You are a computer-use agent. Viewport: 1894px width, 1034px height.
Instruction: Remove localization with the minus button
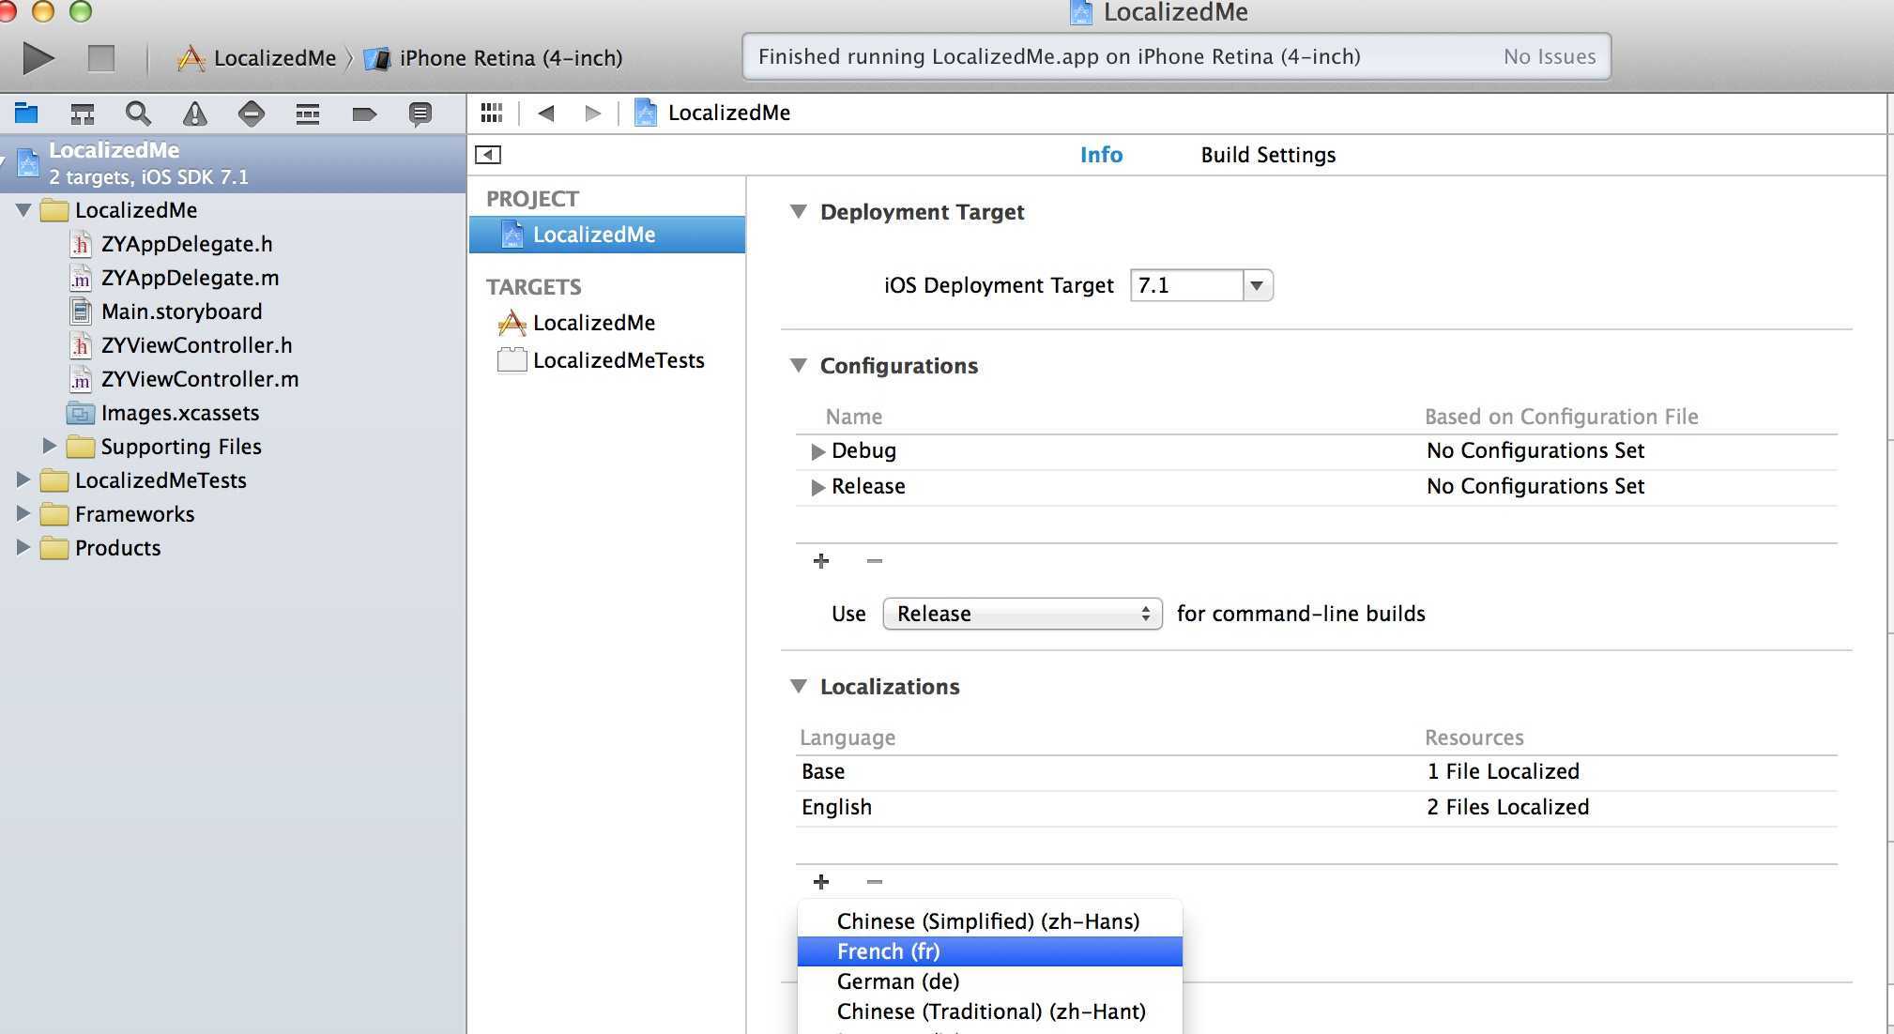tap(875, 882)
